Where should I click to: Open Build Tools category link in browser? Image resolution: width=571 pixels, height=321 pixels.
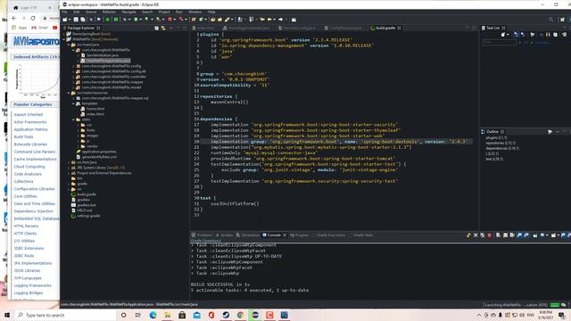click(24, 136)
